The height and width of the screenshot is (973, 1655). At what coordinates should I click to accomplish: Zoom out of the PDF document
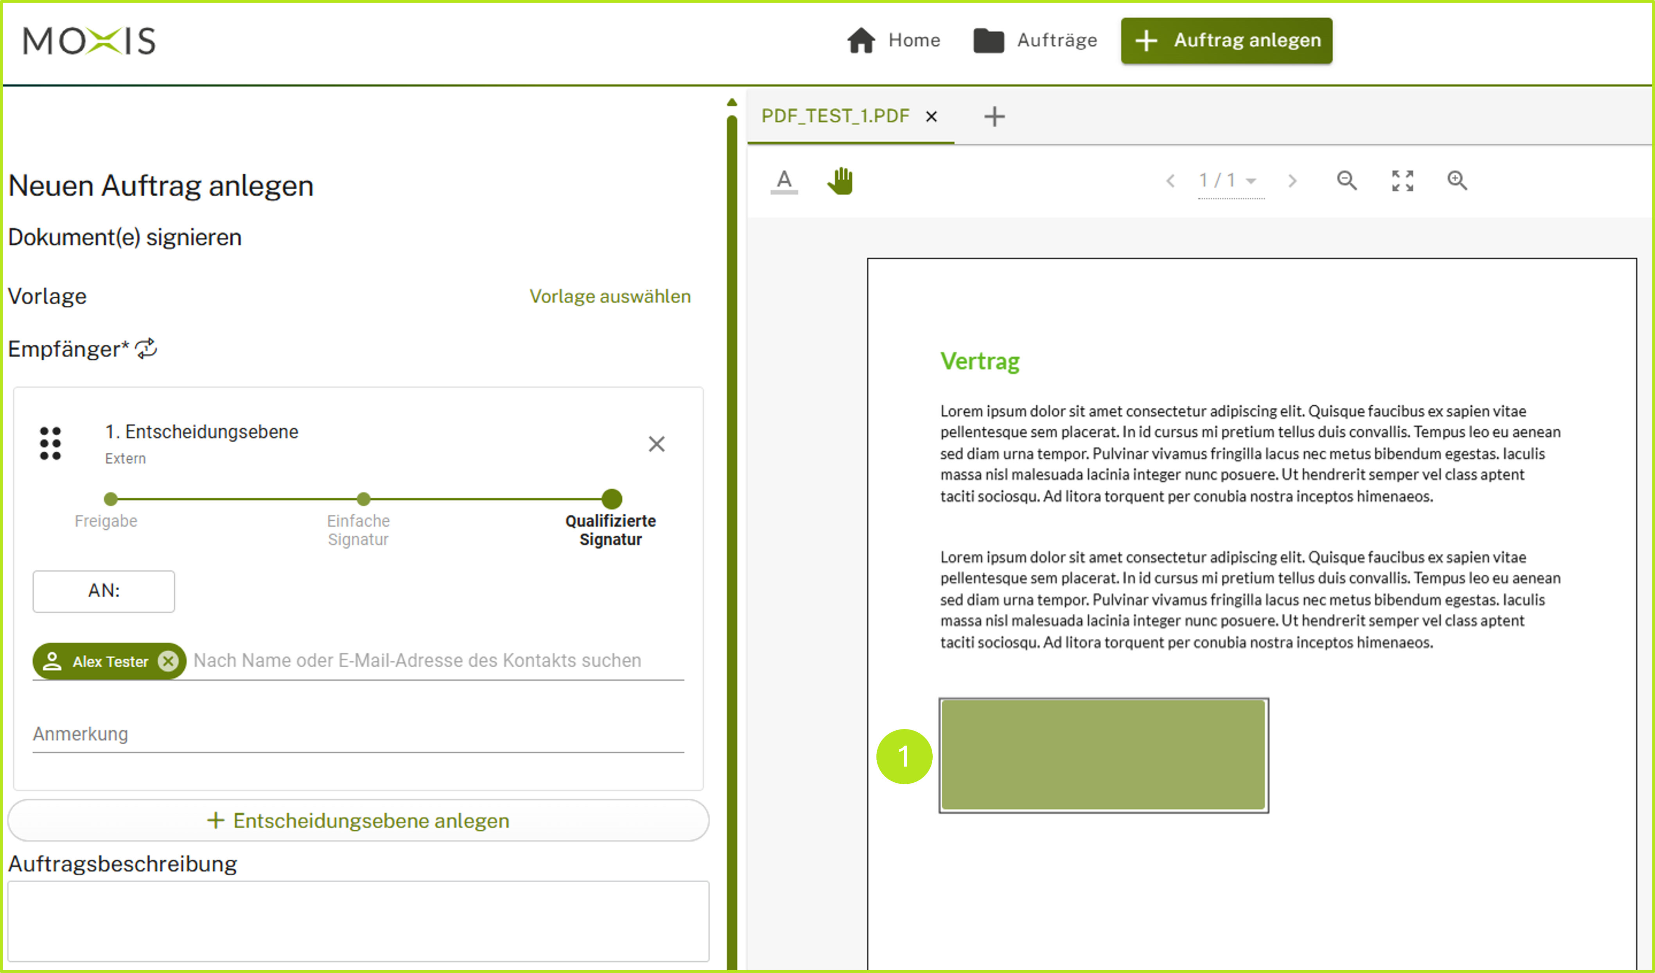pos(1346,181)
